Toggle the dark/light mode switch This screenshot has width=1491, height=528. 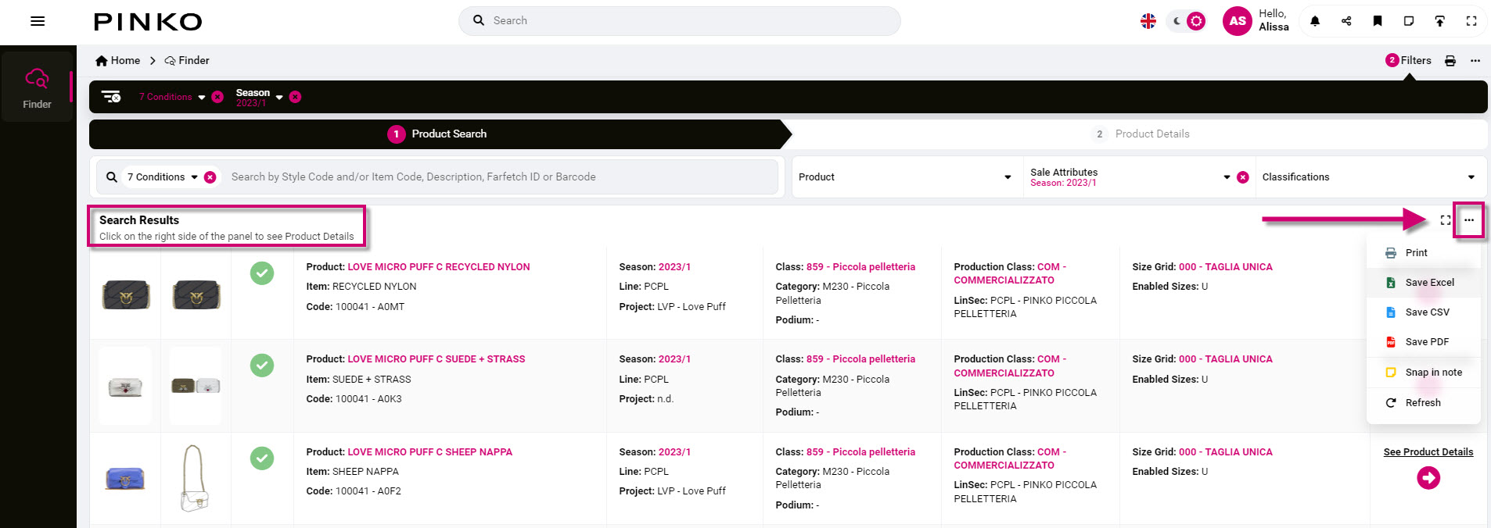[1187, 21]
